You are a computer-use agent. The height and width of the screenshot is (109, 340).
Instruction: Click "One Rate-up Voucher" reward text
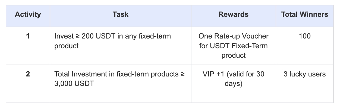(234, 36)
